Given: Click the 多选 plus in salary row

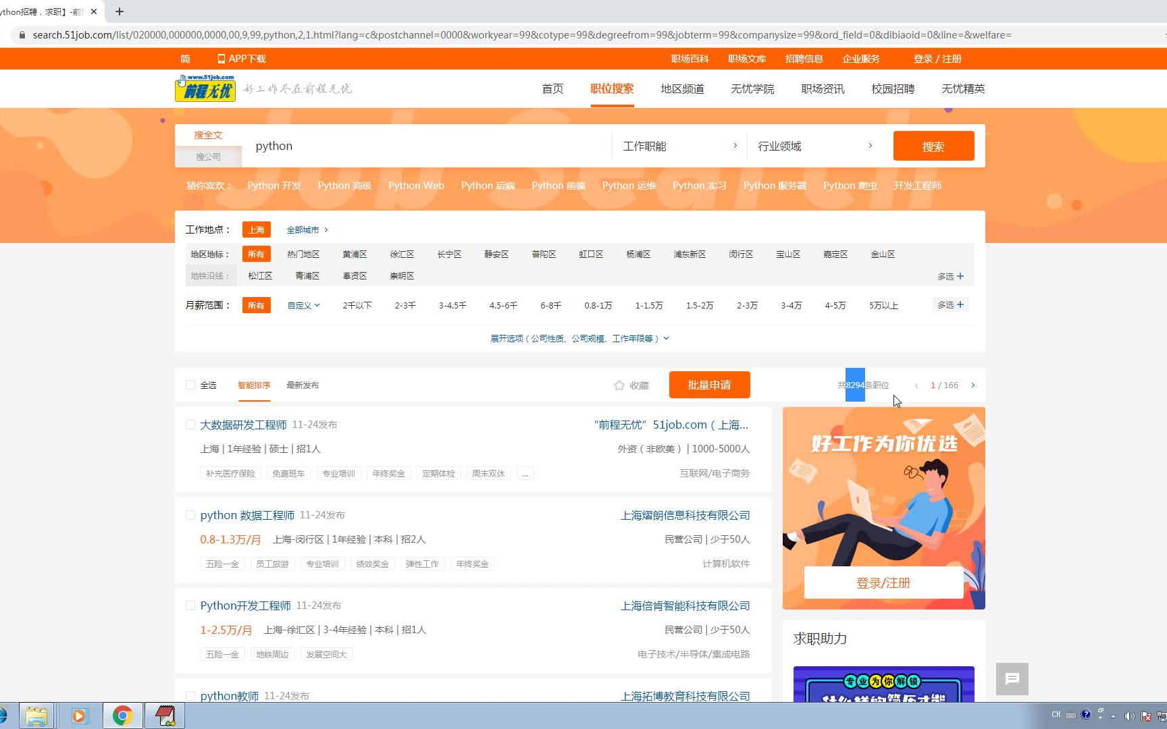Looking at the screenshot, I should click(951, 305).
